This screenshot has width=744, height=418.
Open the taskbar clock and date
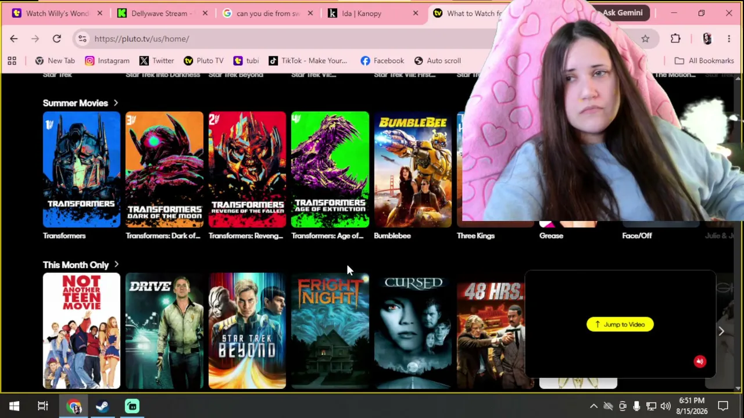tap(691, 406)
